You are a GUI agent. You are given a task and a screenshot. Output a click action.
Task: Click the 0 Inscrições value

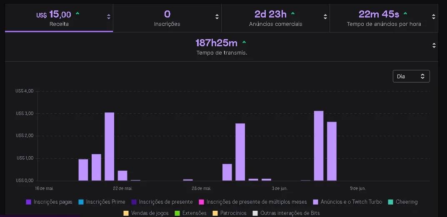[x=167, y=14]
